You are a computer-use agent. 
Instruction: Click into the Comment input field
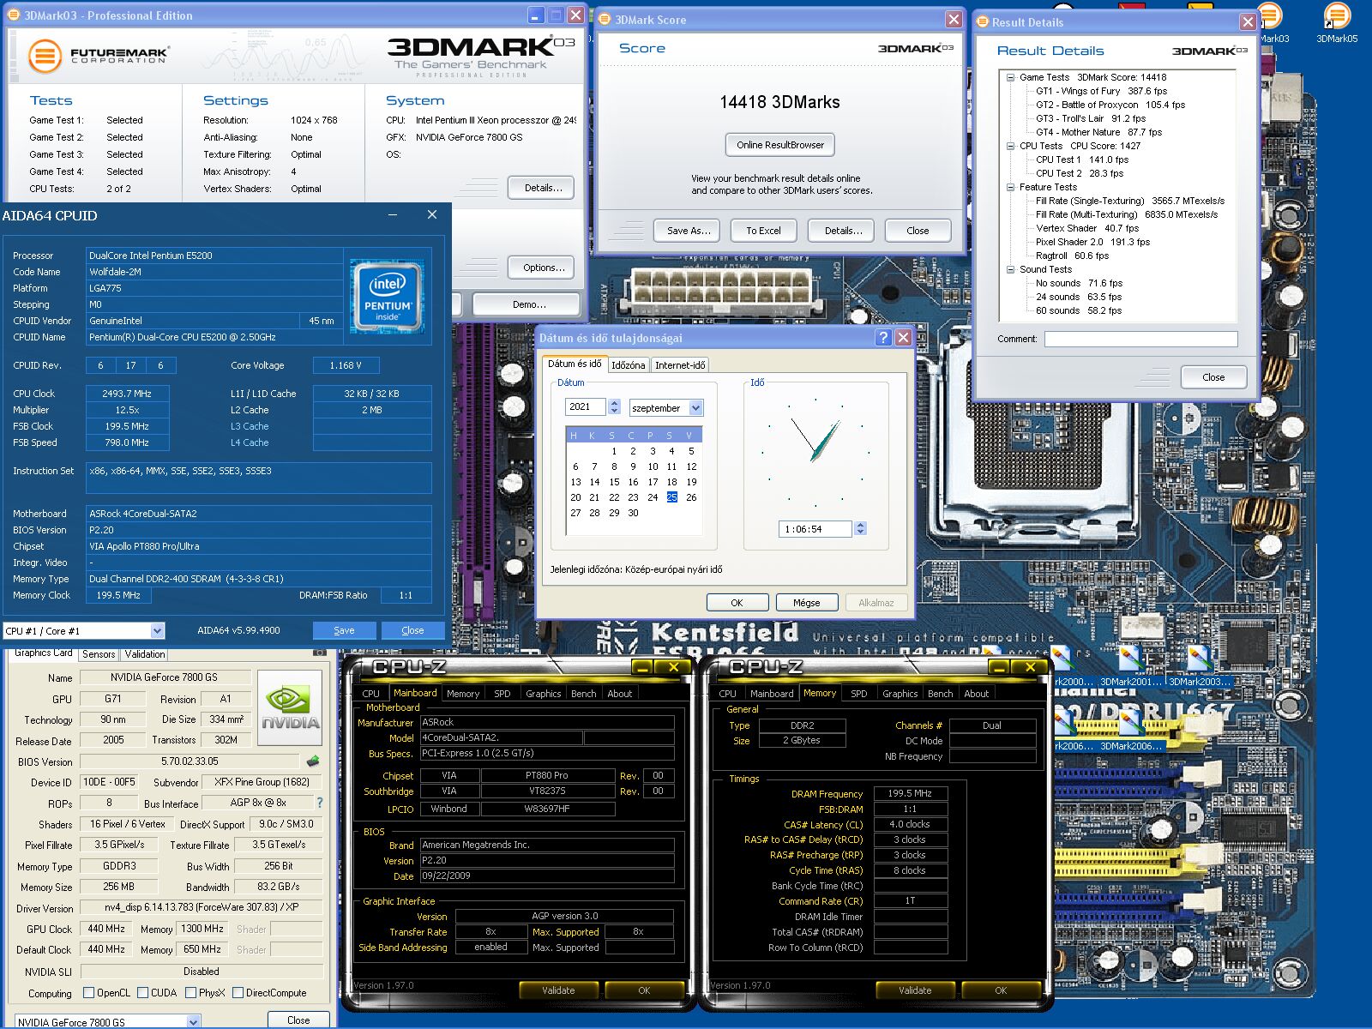(x=1140, y=340)
